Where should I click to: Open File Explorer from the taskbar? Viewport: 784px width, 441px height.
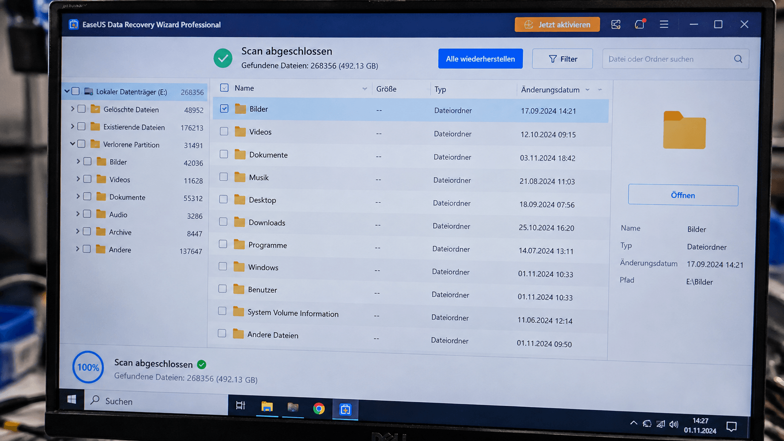267,406
